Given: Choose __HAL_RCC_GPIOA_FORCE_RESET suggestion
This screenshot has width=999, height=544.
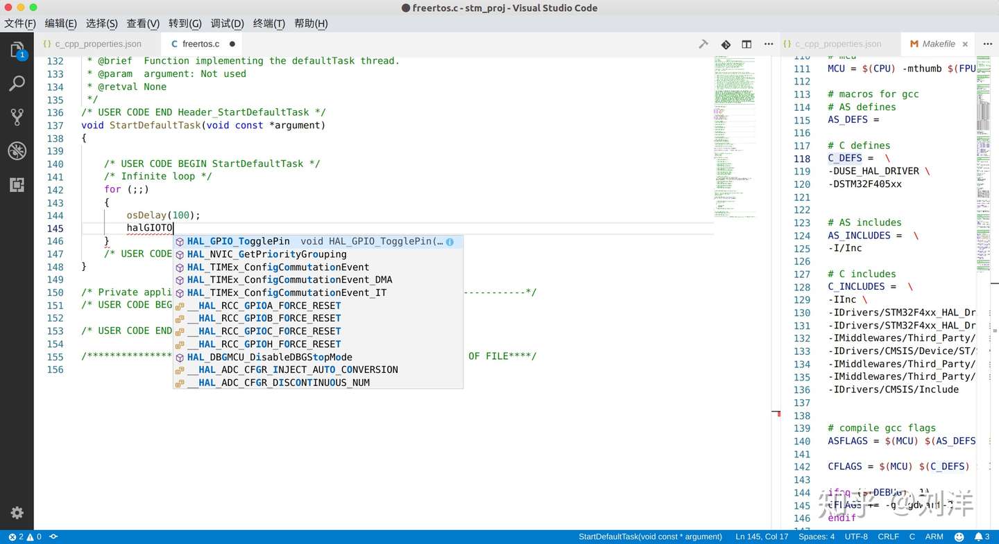Looking at the screenshot, I should tap(318, 306).
